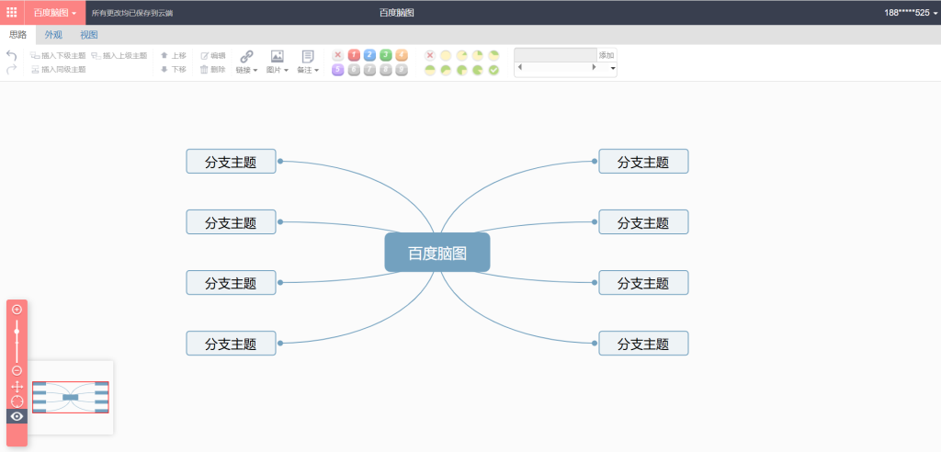Click 插入同级主题 to insert a sibling topic

click(x=58, y=70)
